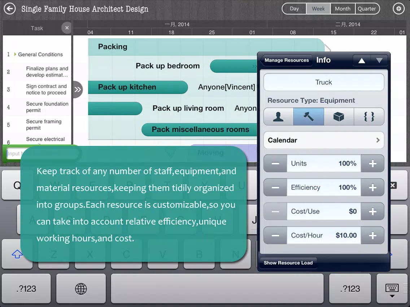The image size is (410, 307).
Task: Select task Secure foundation permit
Action: pyautogui.click(x=47, y=107)
